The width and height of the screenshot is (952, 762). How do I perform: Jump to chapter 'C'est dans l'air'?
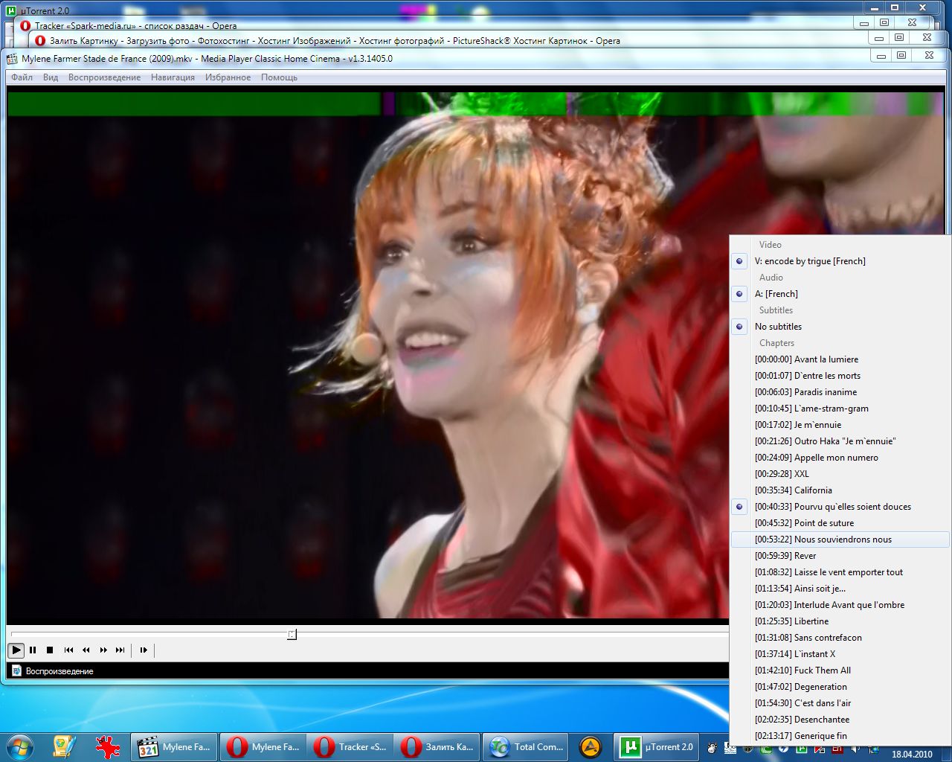click(x=840, y=703)
